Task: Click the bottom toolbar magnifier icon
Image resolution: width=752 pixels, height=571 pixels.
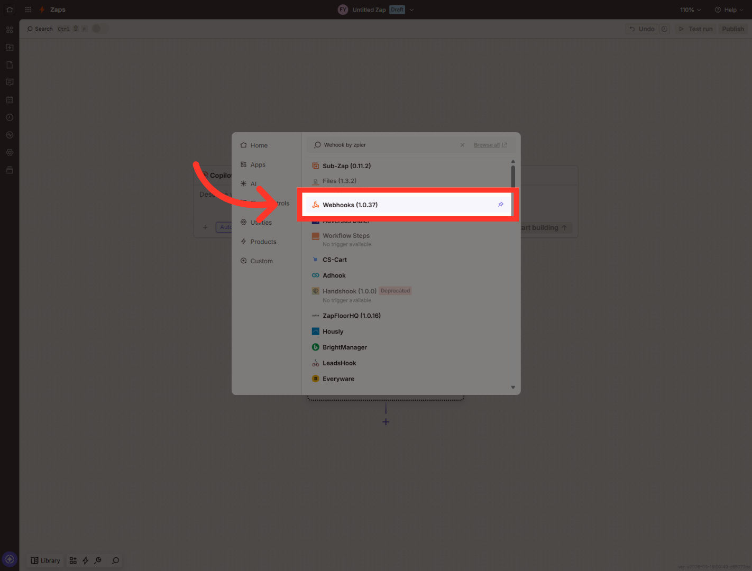Action: (x=115, y=560)
